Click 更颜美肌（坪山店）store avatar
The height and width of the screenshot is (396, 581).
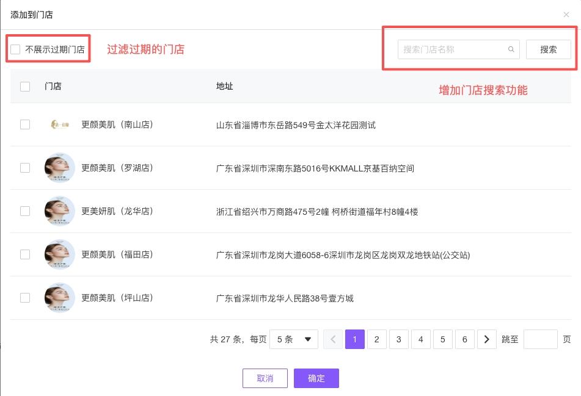click(x=60, y=298)
